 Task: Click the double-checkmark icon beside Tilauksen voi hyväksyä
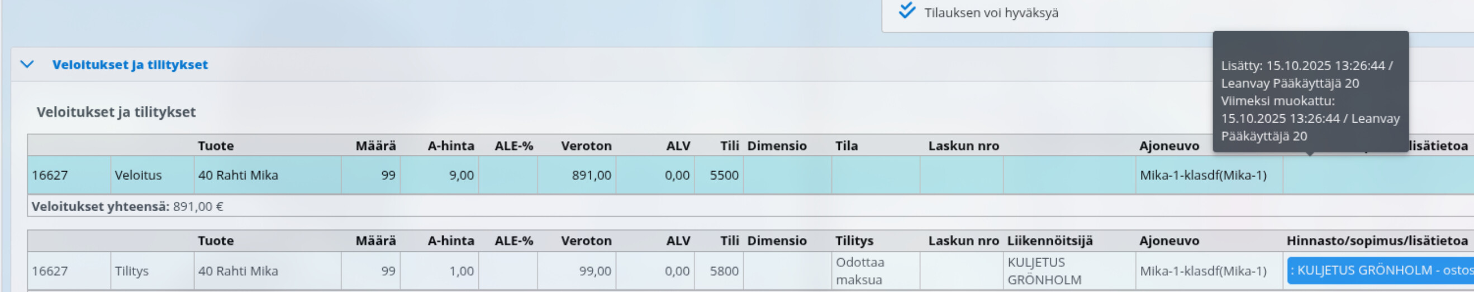coord(907,11)
